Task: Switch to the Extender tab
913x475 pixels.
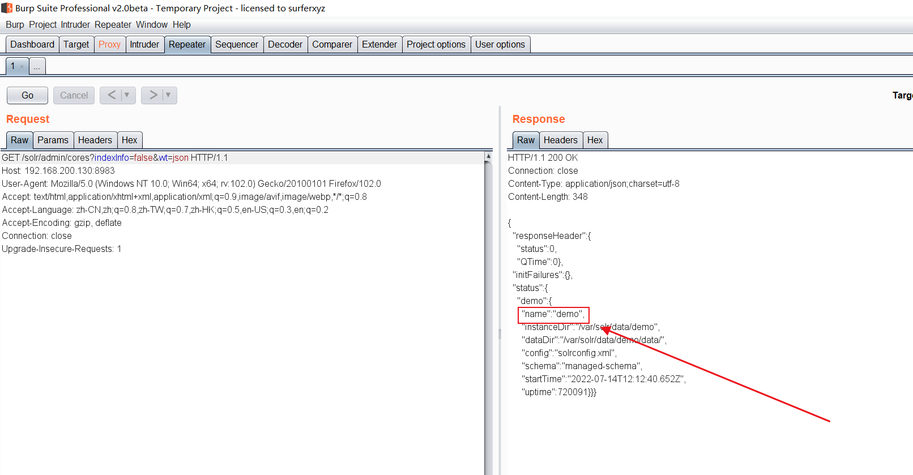Action: coord(379,44)
